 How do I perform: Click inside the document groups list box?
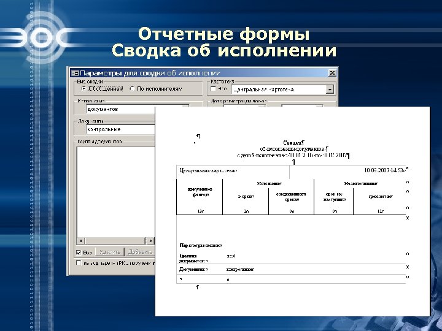pyautogui.click(x=116, y=192)
